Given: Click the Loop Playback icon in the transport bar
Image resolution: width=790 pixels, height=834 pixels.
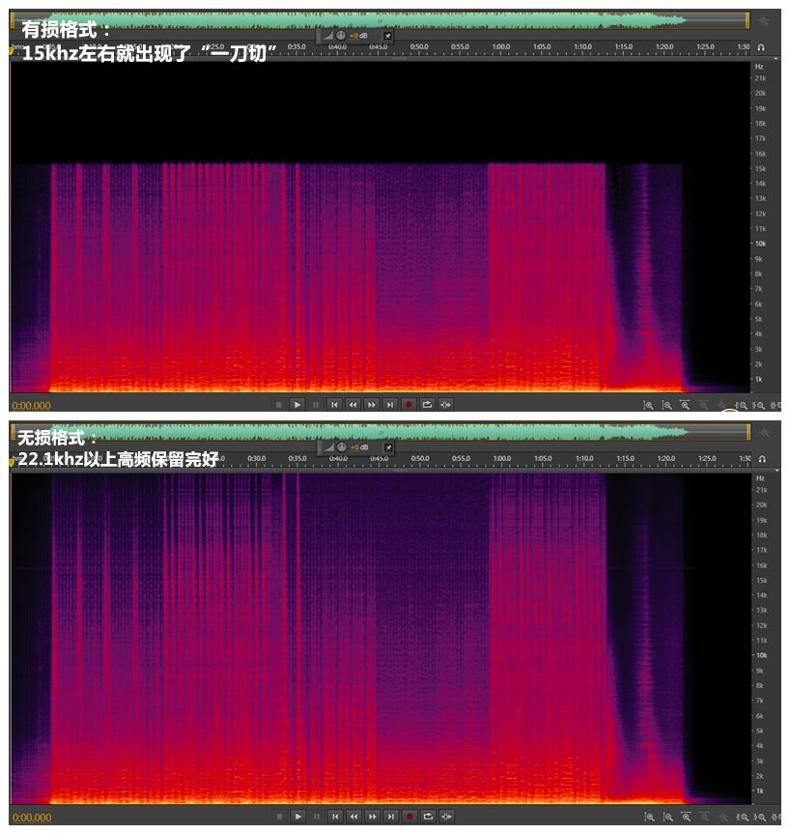Looking at the screenshot, I should 428,405.
